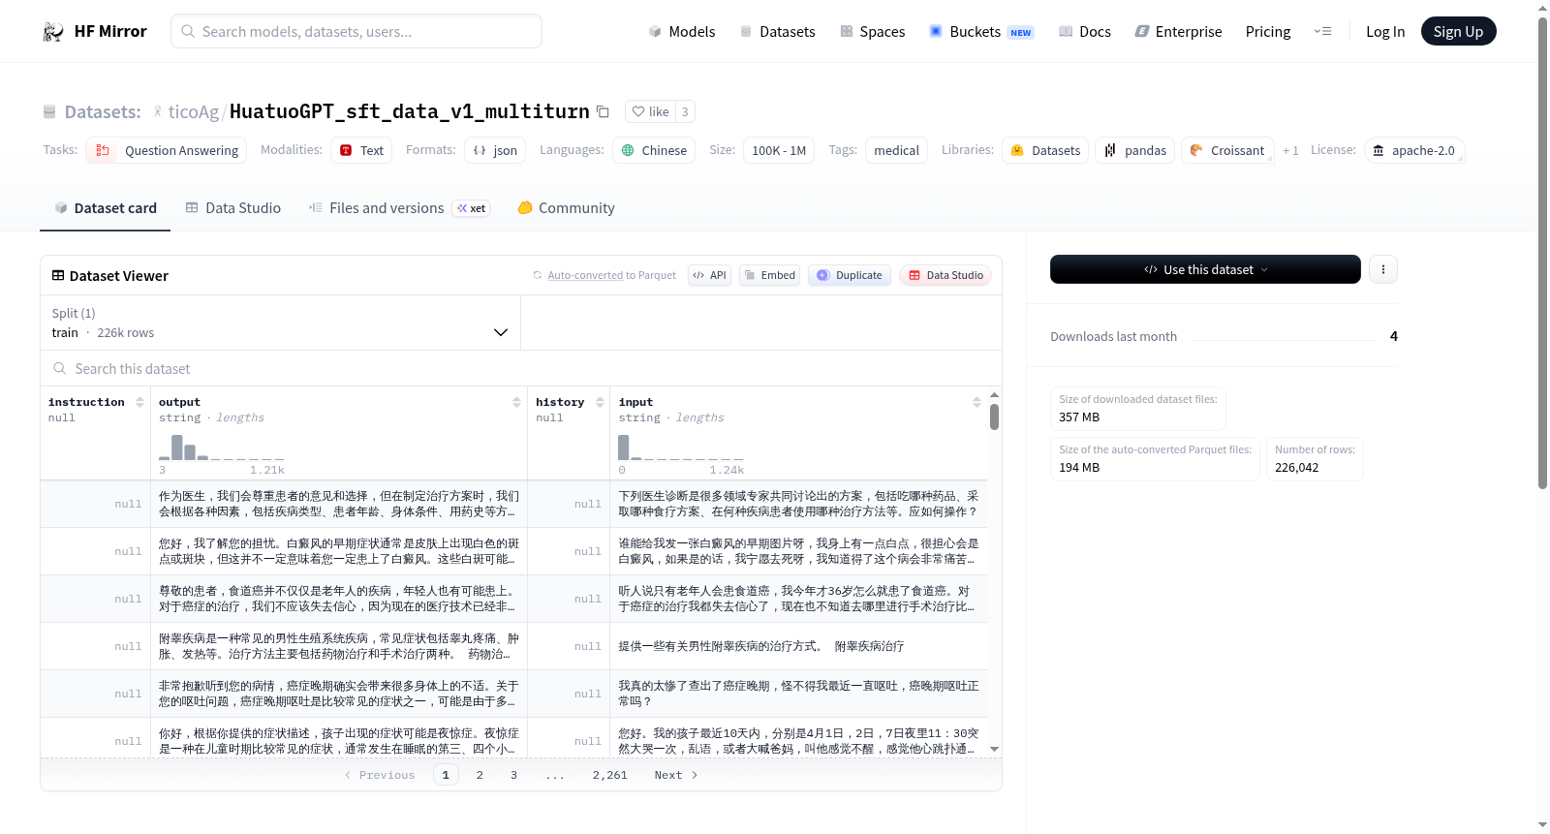Click the Previous page button

[x=380, y=775]
